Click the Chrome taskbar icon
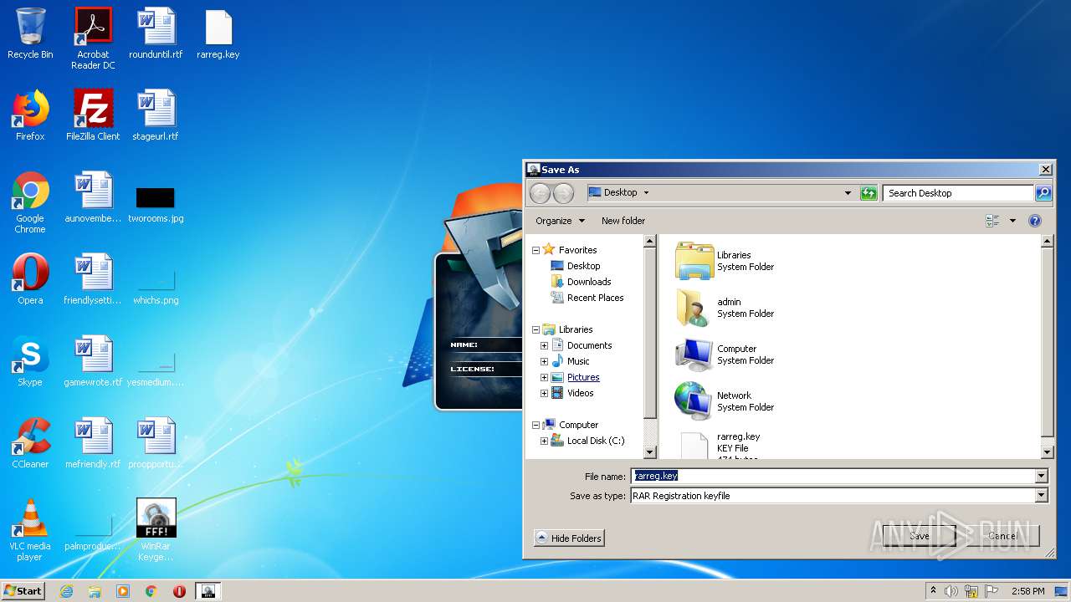The height and width of the screenshot is (602, 1071). (x=151, y=591)
